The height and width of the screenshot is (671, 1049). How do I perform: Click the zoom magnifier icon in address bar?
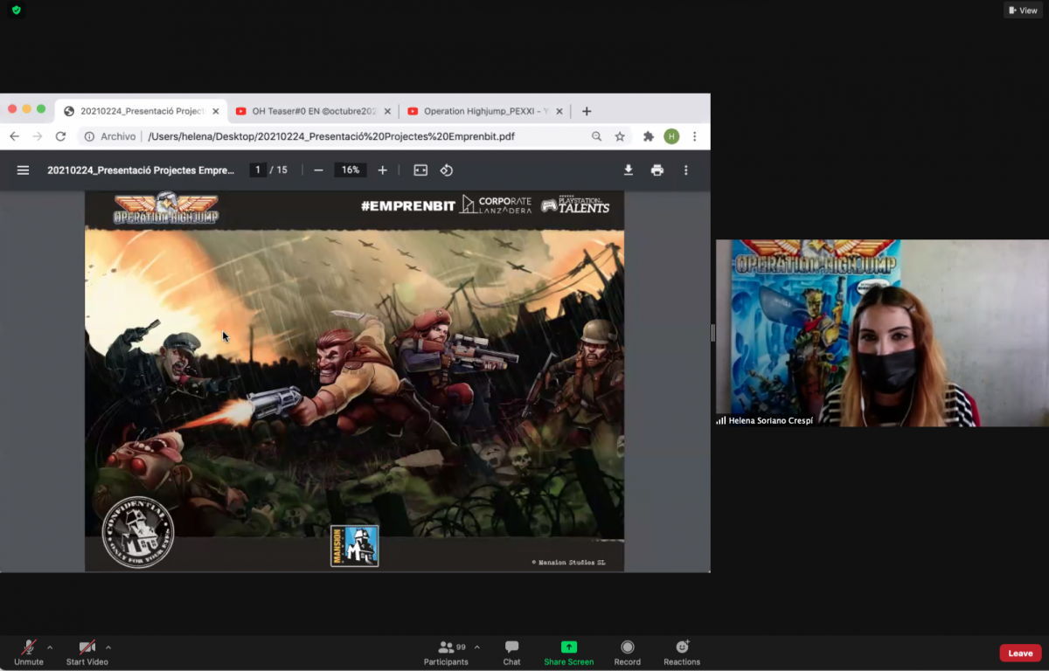pyautogui.click(x=596, y=136)
